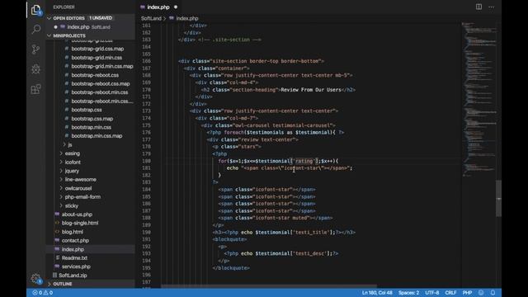Open the Explorer view in activity bar
This screenshot has width=528, height=297.
pyautogui.click(x=35, y=10)
